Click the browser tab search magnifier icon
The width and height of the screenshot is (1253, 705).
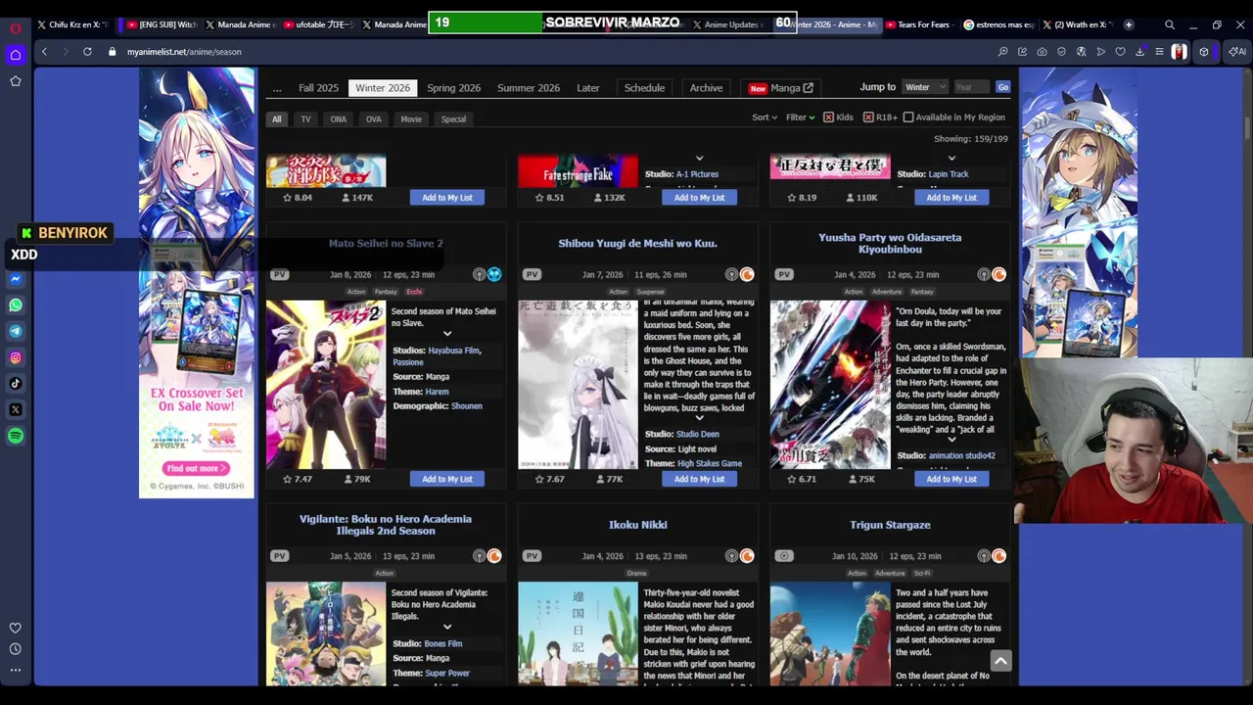click(x=1170, y=24)
